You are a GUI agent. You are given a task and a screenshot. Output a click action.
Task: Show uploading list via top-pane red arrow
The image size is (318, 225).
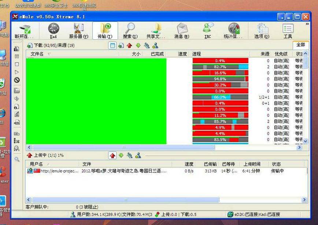pyautogui.click(x=129, y=46)
